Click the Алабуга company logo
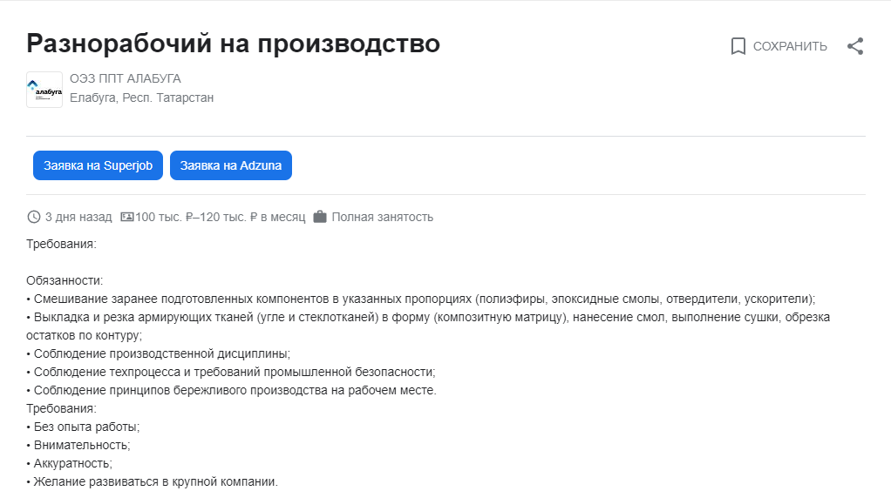Viewport: 891px width, 491px height. (44, 90)
